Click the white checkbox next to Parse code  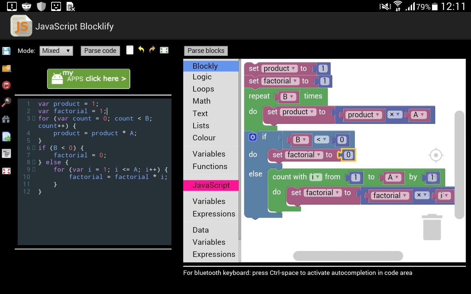(x=130, y=50)
